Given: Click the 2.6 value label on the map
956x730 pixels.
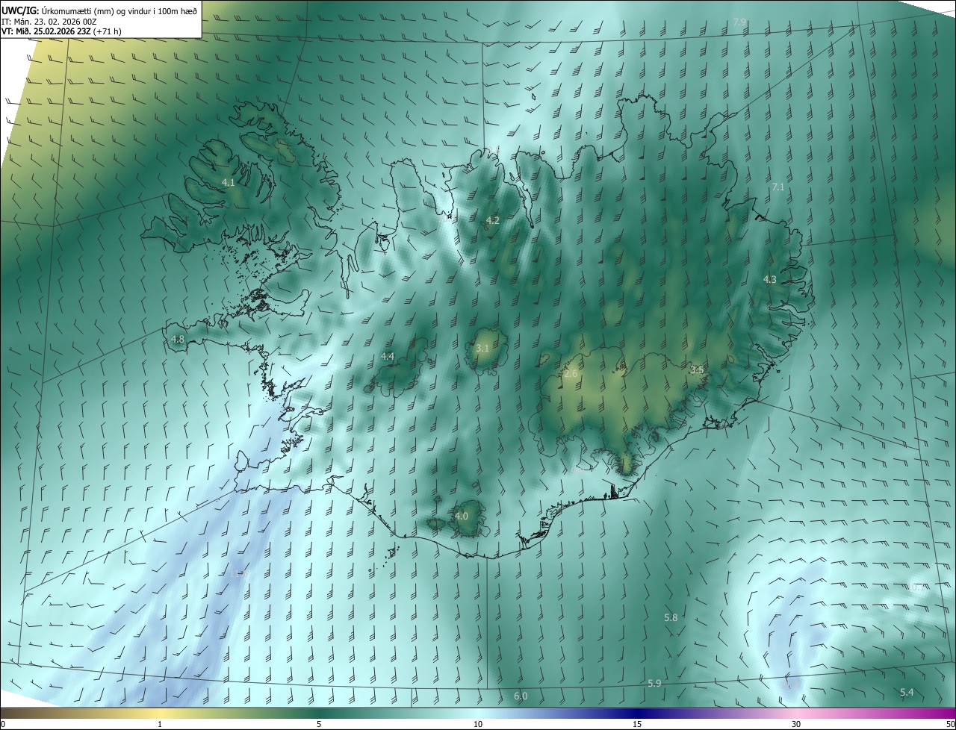Looking at the screenshot, I should pyautogui.click(x=571, y=374).
